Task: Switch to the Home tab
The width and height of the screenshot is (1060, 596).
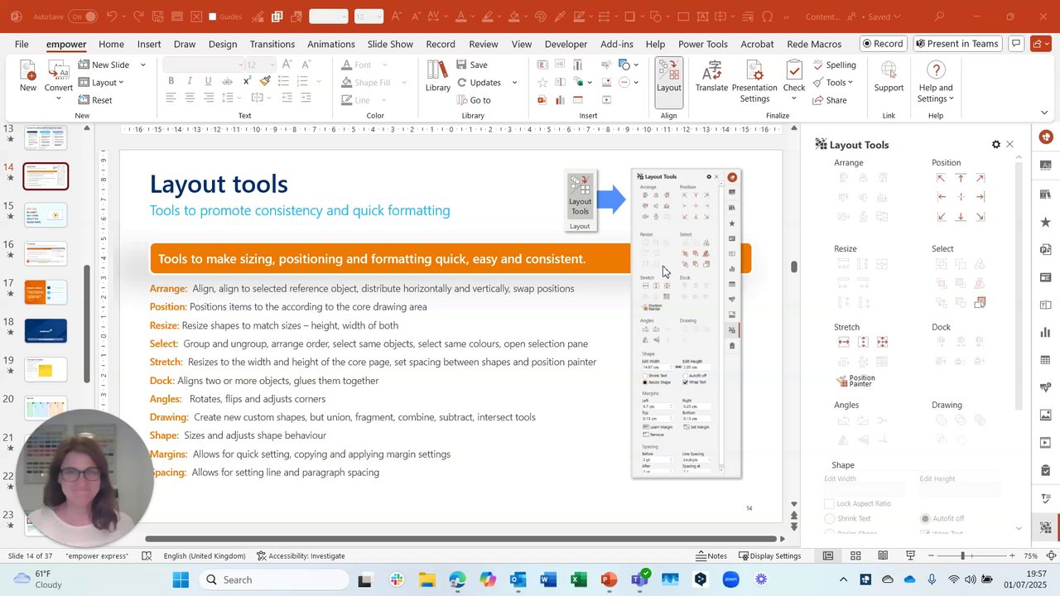Action: pyautogui.click(x=111, y=44)
